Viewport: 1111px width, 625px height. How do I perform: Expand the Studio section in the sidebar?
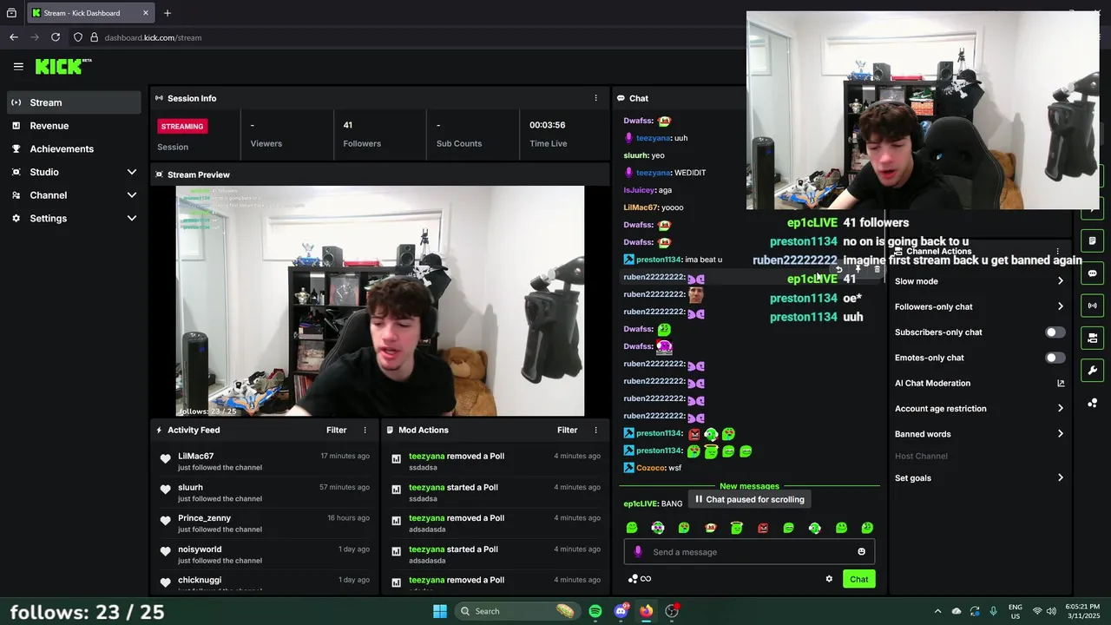[73, 172]
